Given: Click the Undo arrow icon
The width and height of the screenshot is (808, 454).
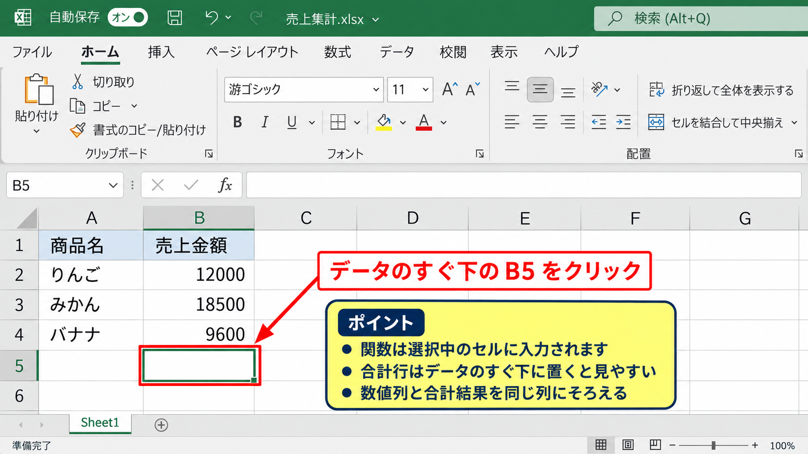Looking at the screenshot, I should point(211,18).
